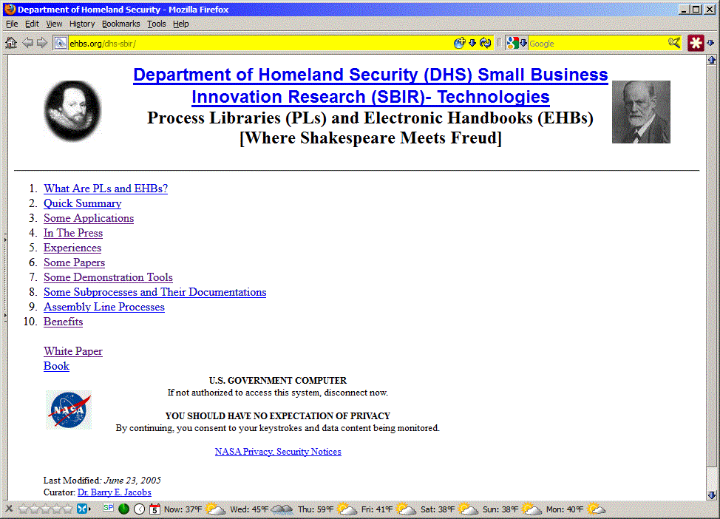This screenshot has width=720, height=519.
Task: Open the Some Applications link
Action: 89,218
